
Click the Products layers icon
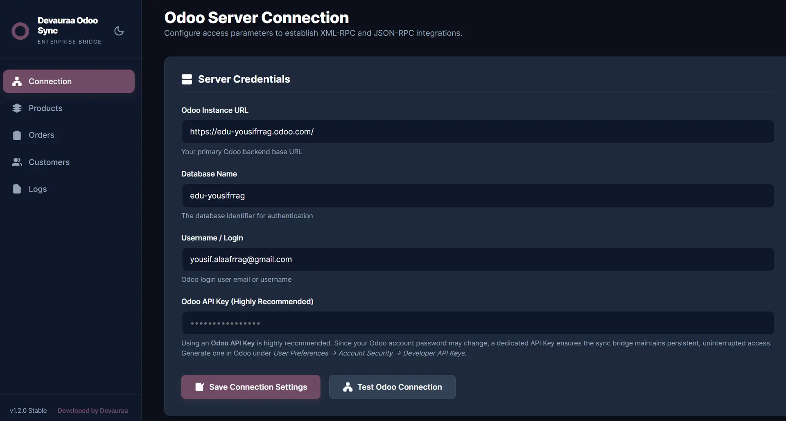pos(17,108)
